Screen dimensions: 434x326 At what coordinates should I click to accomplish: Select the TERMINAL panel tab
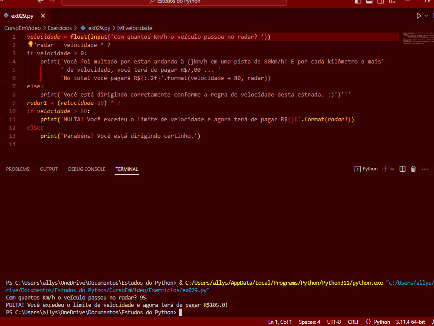tap(127, 169)
